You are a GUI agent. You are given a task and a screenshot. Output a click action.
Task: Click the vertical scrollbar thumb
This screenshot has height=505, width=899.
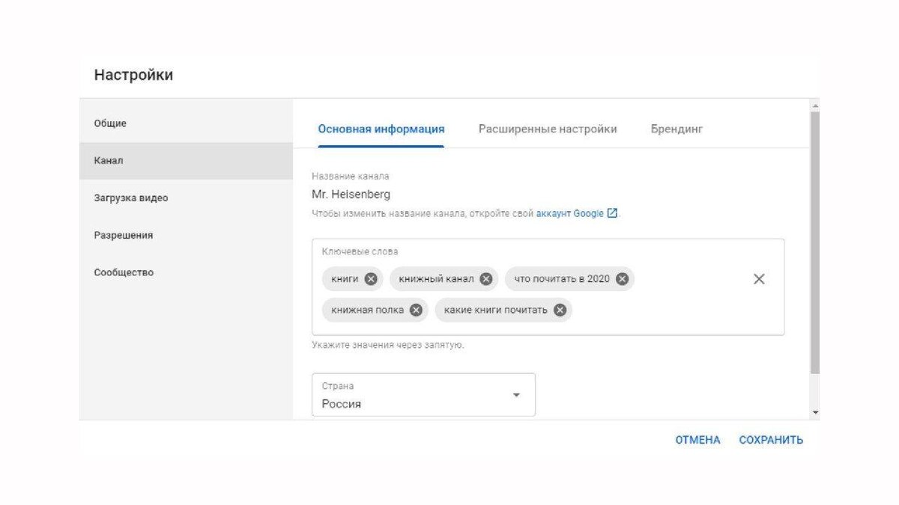(x=815, y=242)
